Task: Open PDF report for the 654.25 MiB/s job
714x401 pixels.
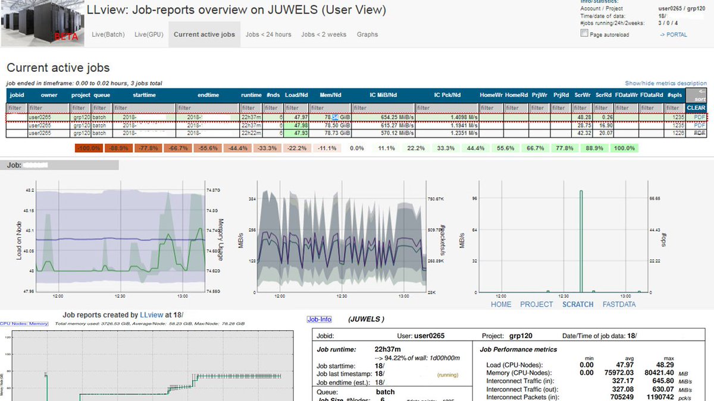Action: coord(700,118)
